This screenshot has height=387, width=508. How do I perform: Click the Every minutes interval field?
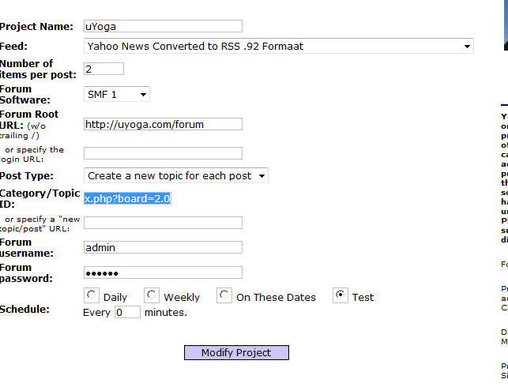click(x=127, y=313)
